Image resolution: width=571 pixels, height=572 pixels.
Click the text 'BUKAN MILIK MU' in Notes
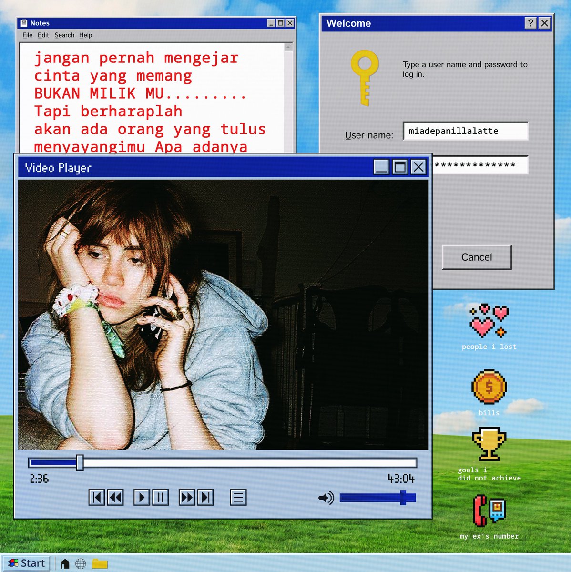pyautogui.click(x=99, y=93)
